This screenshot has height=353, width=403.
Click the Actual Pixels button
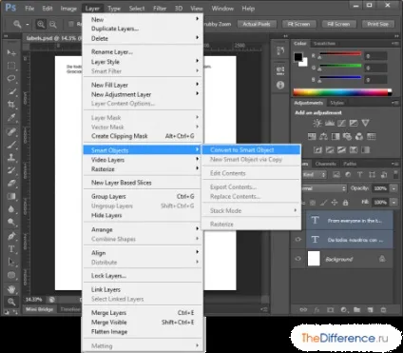pos(257,24)
